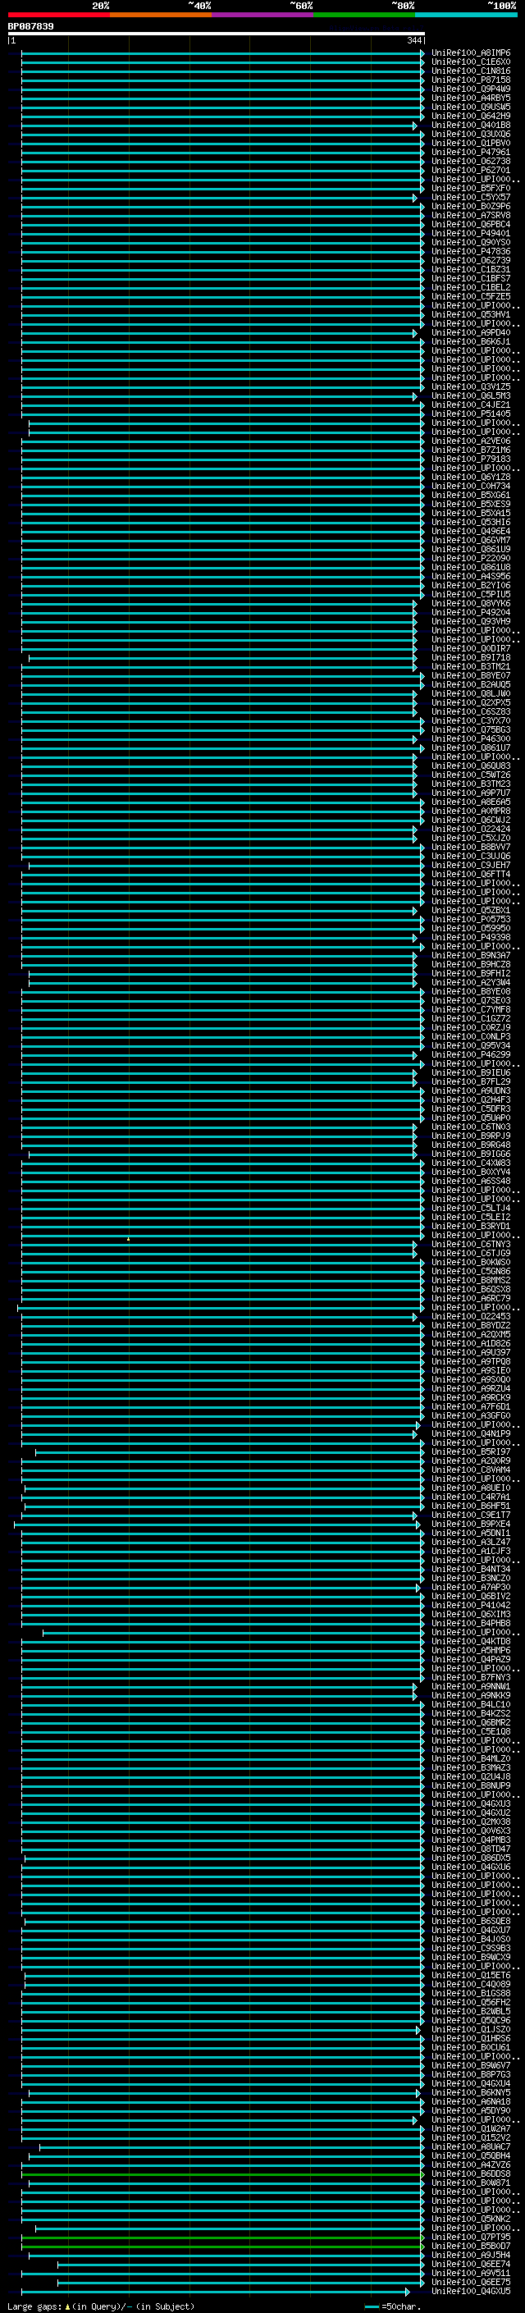Choose the UniRef100_B1GS88 entry
The image size is (525, 2313).
pyautogui.click(x=471, y=1993)
